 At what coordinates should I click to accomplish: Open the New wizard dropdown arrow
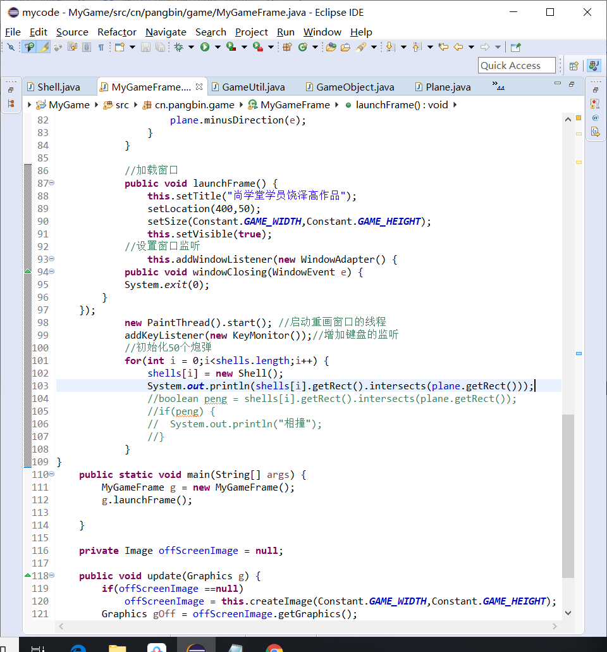(133, 47)
